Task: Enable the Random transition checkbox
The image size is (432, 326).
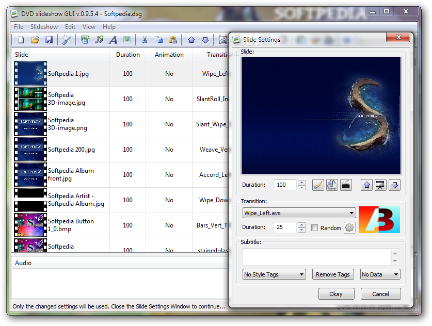Action: (x=314, y=228)
